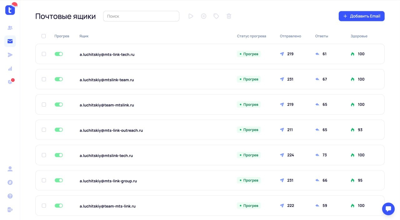Open the a.luchitskiy@mts-link-group.ru mailbox
This screenshot has width=400, height=220.
click(108, 181)
